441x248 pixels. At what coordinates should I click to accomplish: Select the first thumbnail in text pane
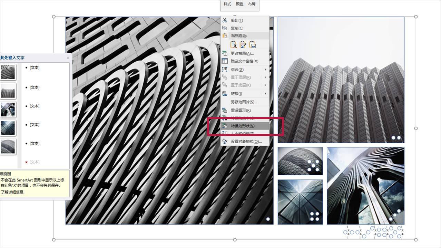8,72
